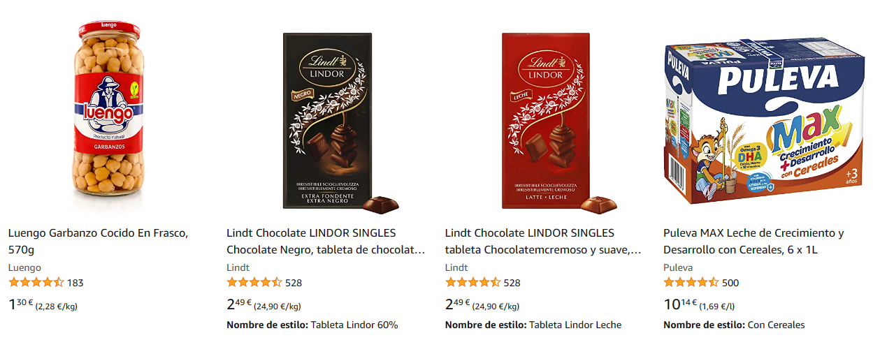Select star rating of Lindt Leche tablet
The width and height of the screenshot is (873, 347).
click(x=472, y=283)
